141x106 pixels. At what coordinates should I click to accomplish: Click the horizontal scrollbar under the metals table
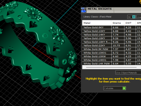[111, 67]
